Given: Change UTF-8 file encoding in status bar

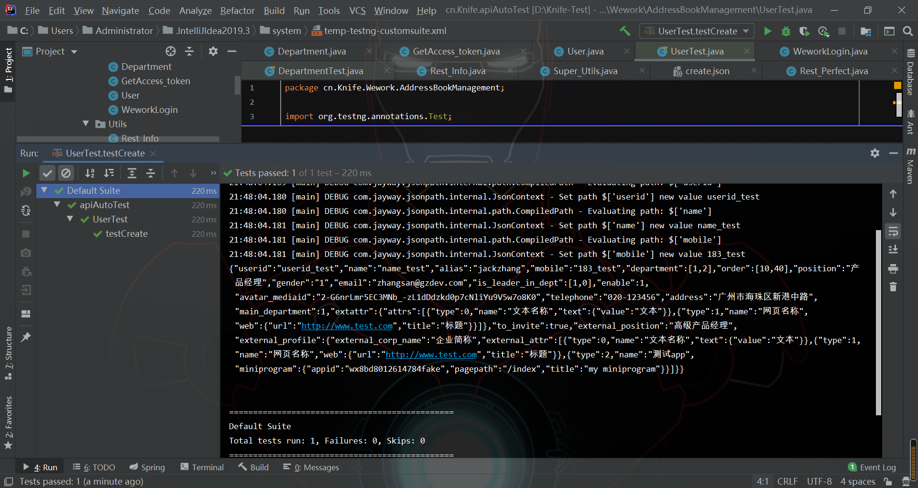Looking at the screenshot, I should [819, 481].
